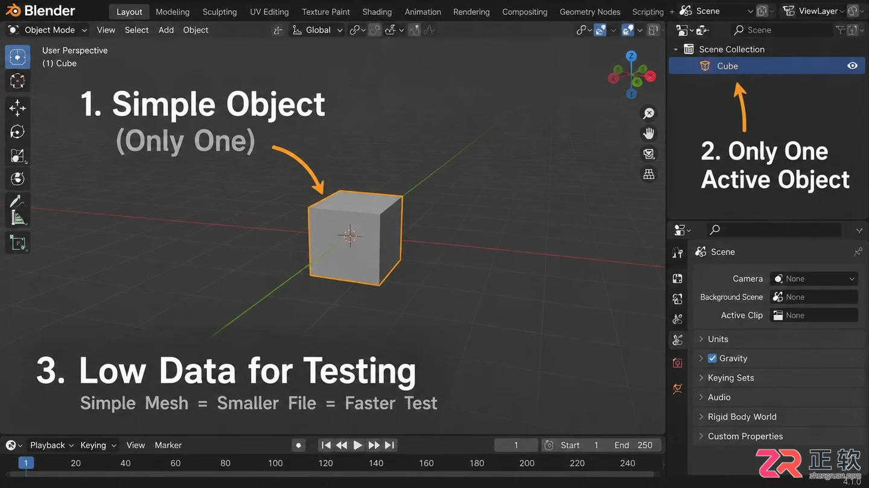Open the Camera dropdown in Scene properties

pyautogui.click(x=814, y=279)
